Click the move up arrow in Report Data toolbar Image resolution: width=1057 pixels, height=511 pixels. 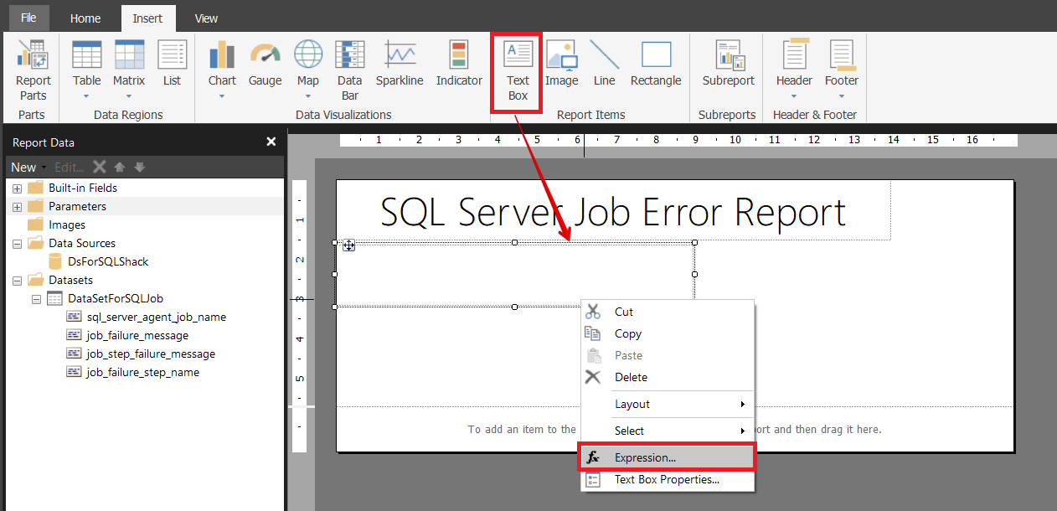click(x=120, y=167)
